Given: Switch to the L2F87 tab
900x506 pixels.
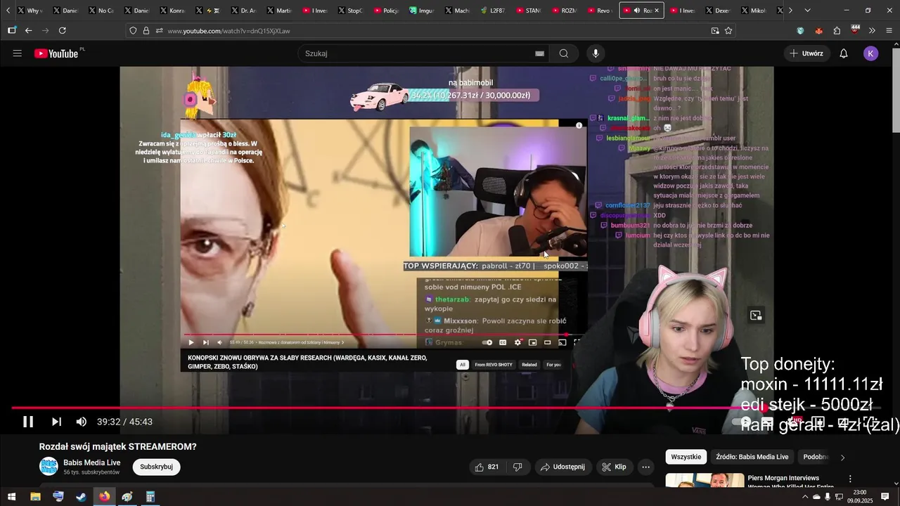Looking at the screenshot, I should (494, 11).
